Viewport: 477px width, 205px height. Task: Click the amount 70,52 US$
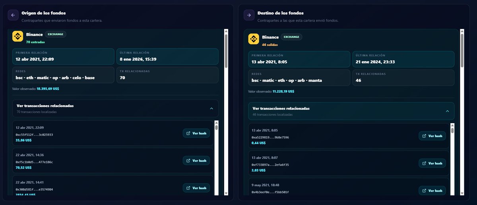pos(23,168)
